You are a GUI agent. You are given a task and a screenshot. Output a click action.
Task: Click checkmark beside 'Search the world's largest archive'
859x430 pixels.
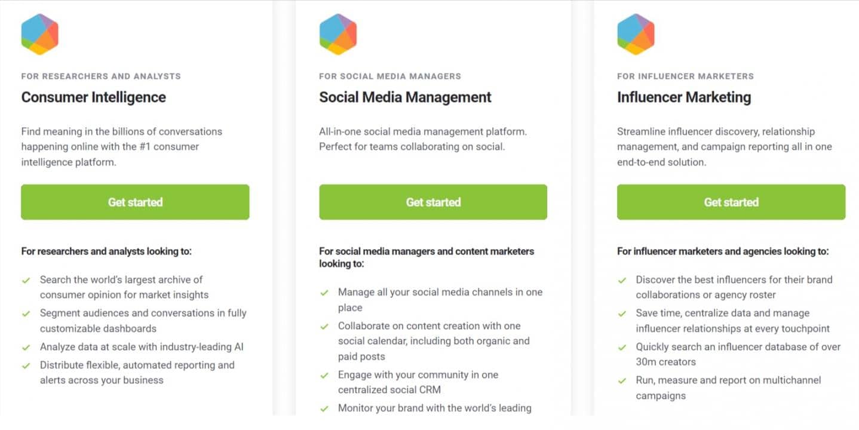[26, 279]
